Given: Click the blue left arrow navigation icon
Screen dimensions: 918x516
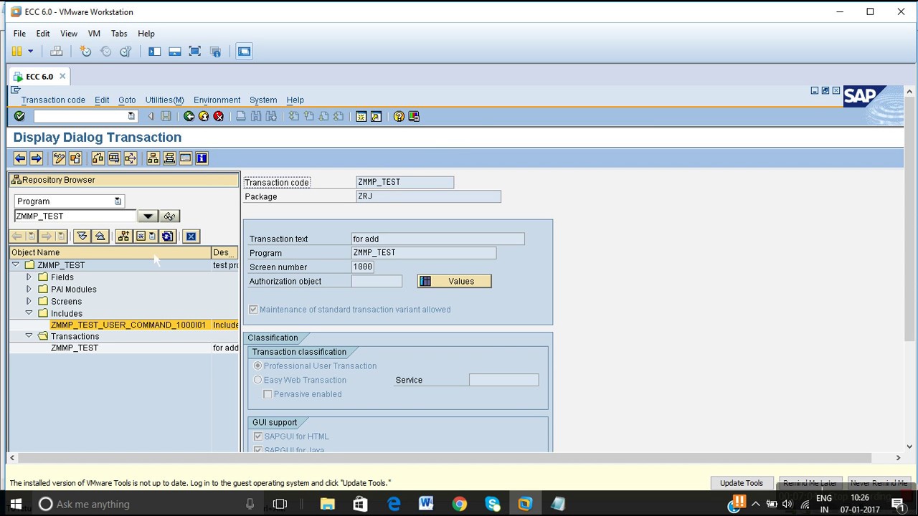Looking at the screenshot, I should coord(20,158).
